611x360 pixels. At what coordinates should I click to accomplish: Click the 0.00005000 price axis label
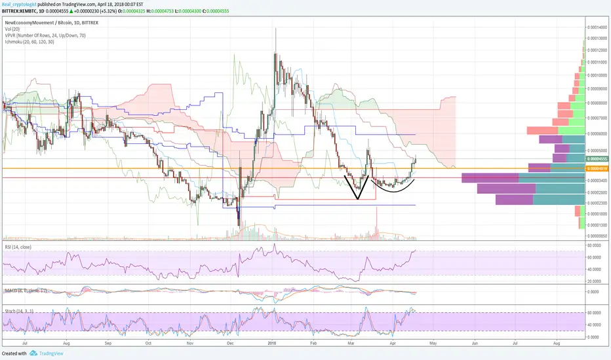(x=598, y=151)
